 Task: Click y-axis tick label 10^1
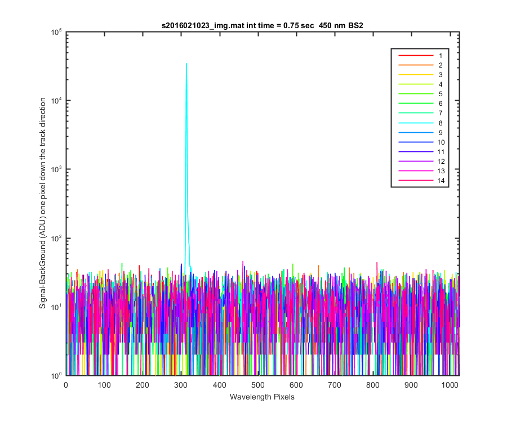tap(56, 307)
